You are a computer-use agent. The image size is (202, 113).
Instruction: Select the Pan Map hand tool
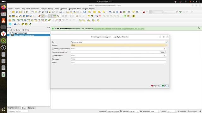pos(33,12)
